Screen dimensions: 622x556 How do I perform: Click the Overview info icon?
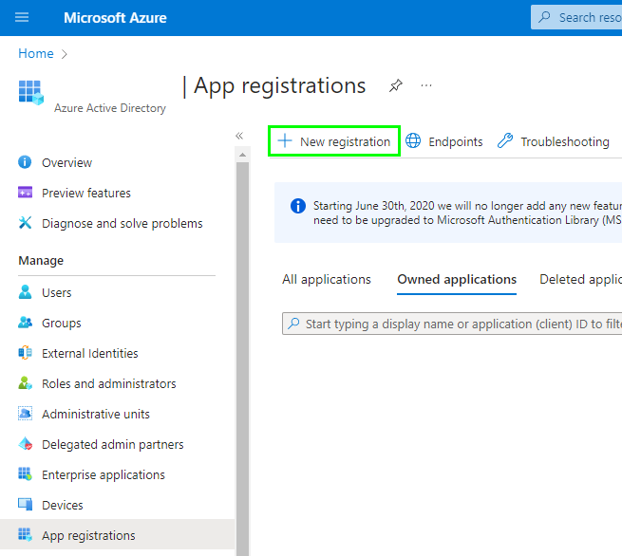tap(25, 162)
